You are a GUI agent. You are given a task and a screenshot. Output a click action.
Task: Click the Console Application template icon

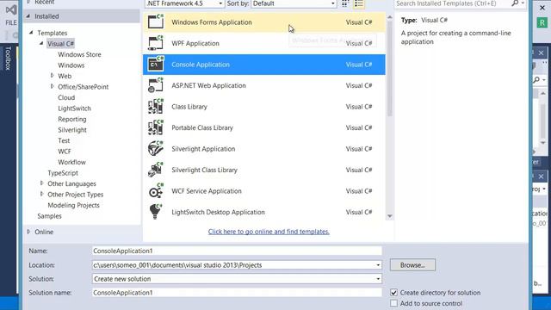point(156,64)
